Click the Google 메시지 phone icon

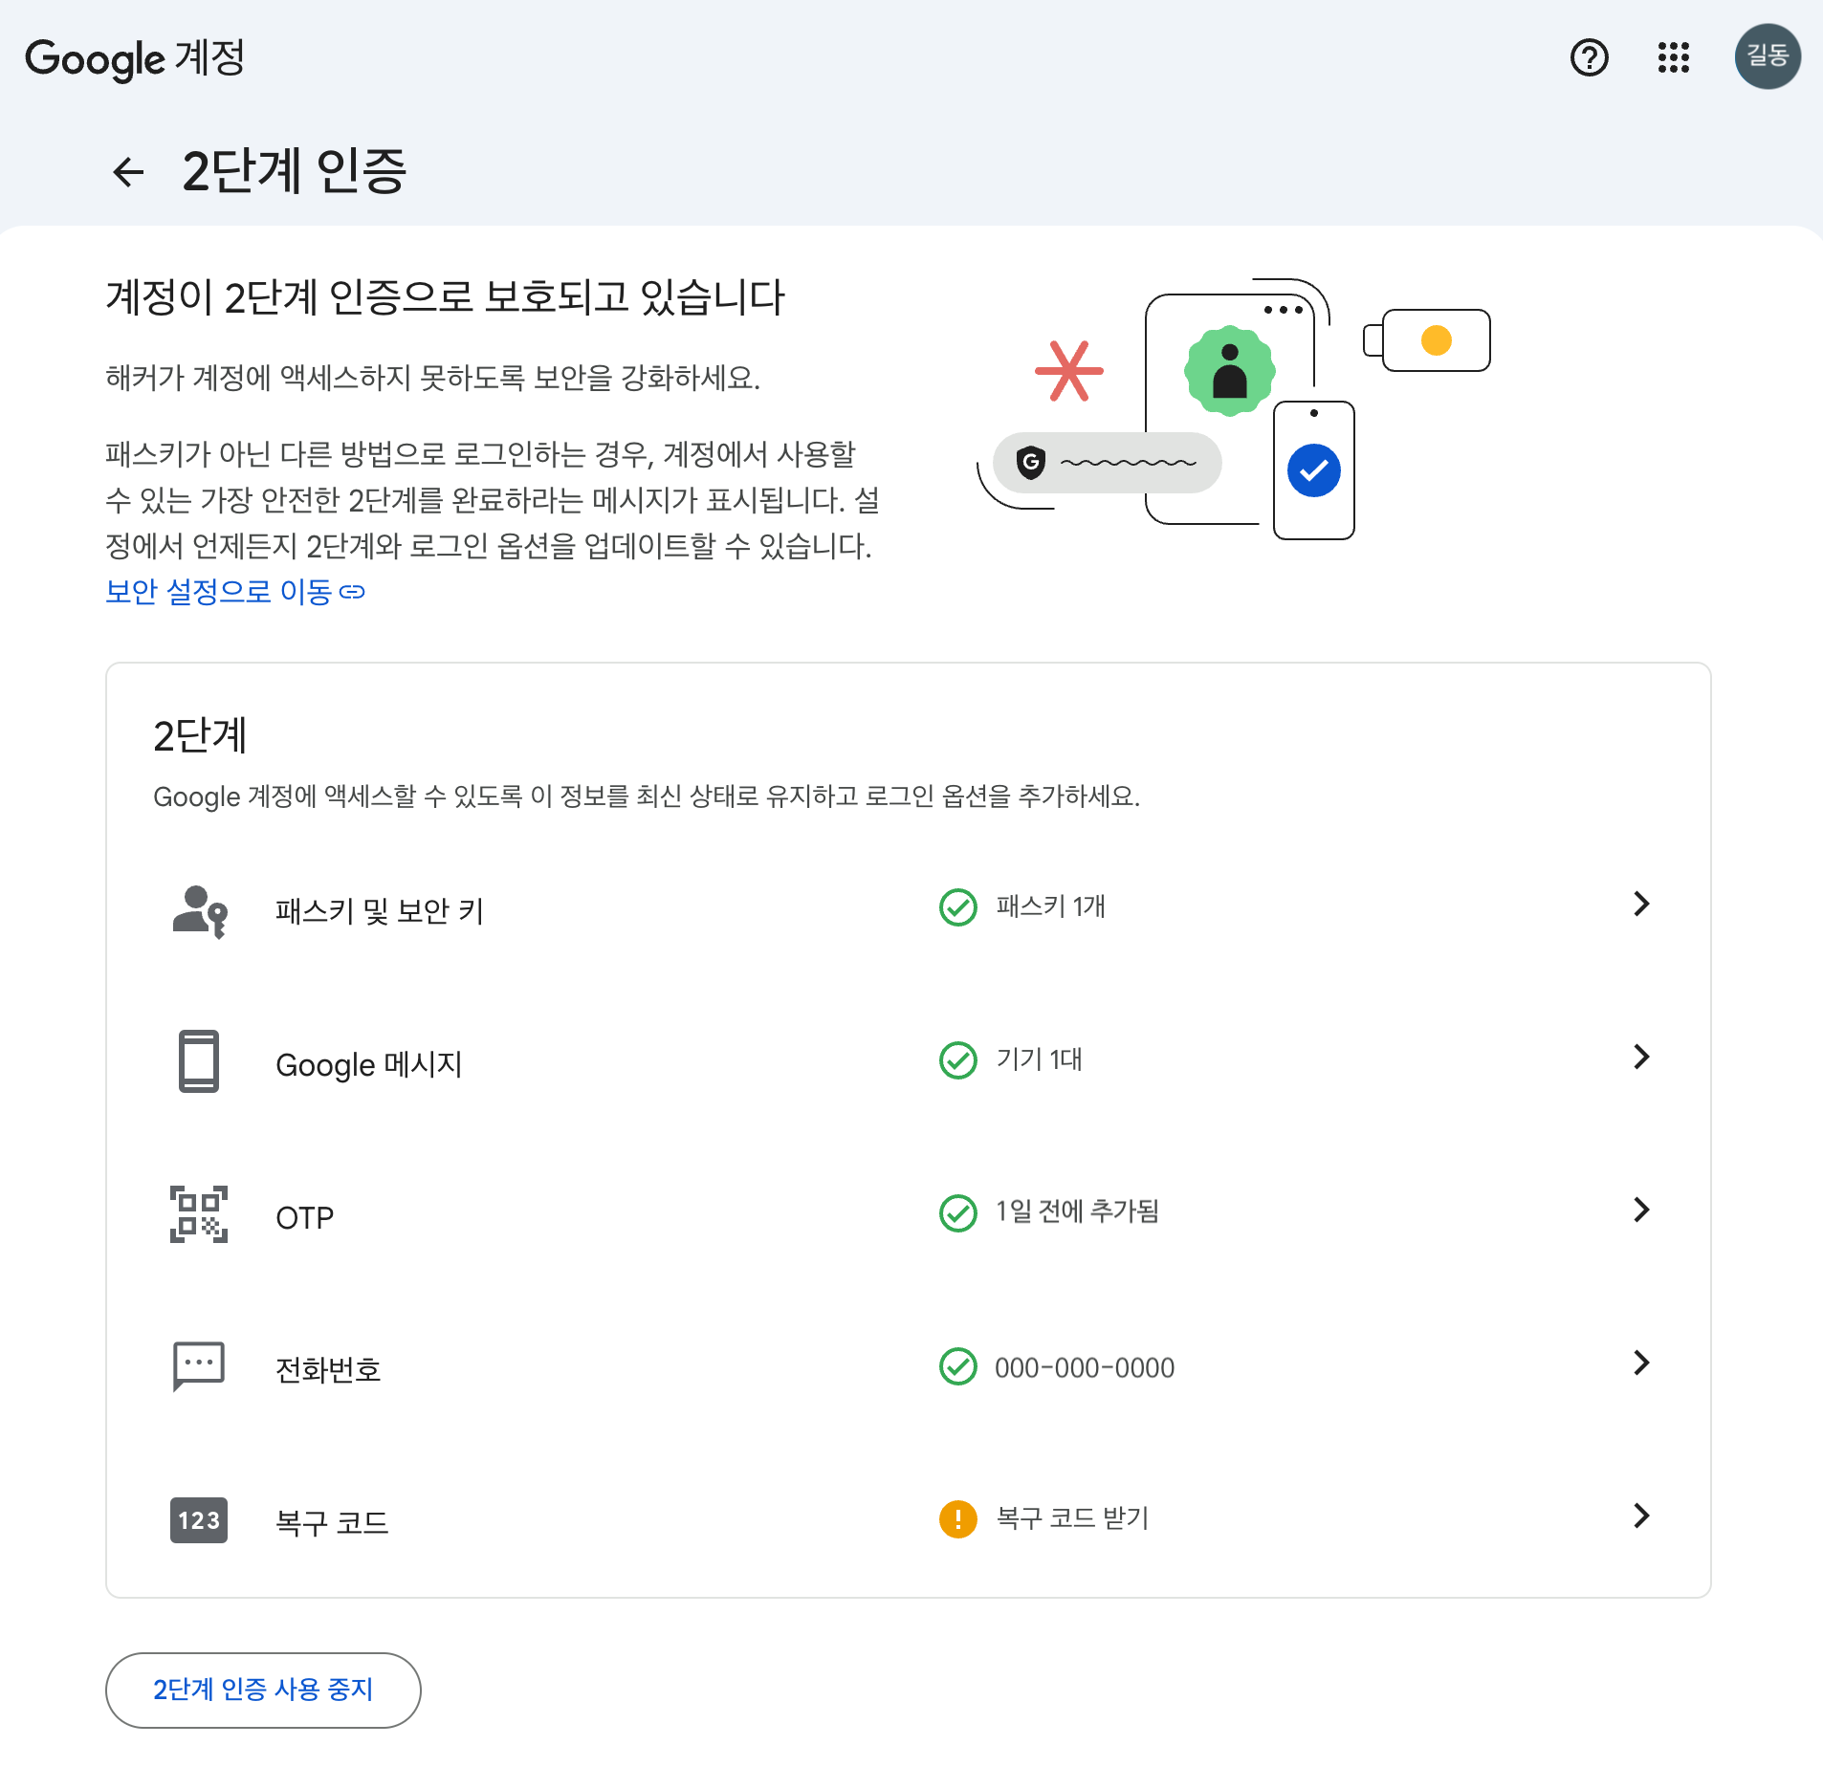pyautogui.click(x=199, y=1061)
